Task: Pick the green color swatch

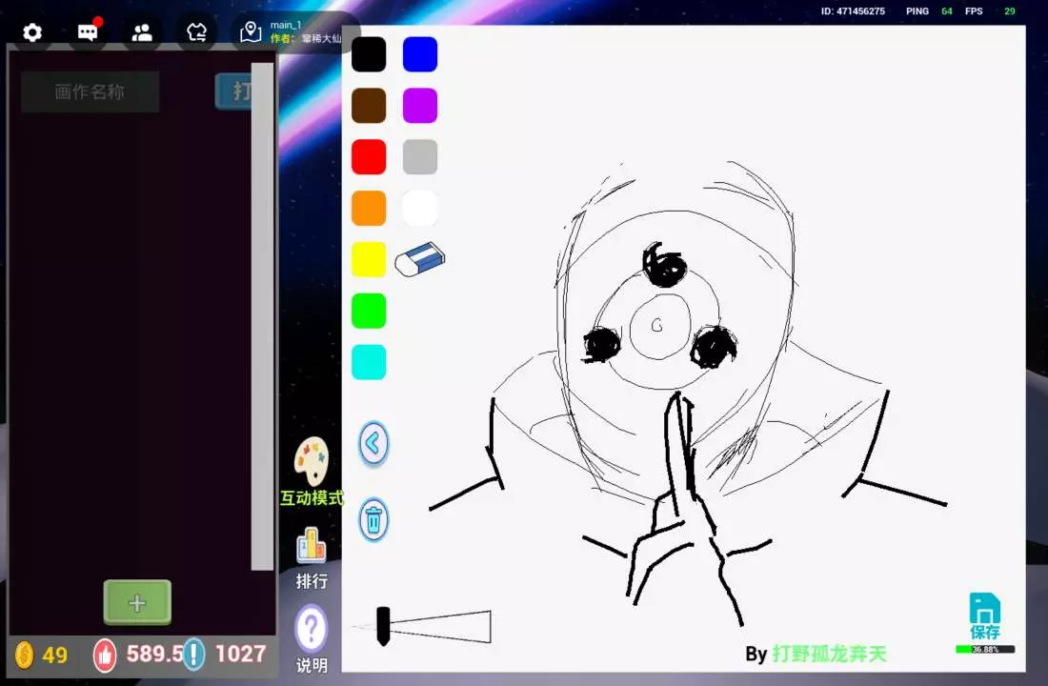Action: coord(369,311)
